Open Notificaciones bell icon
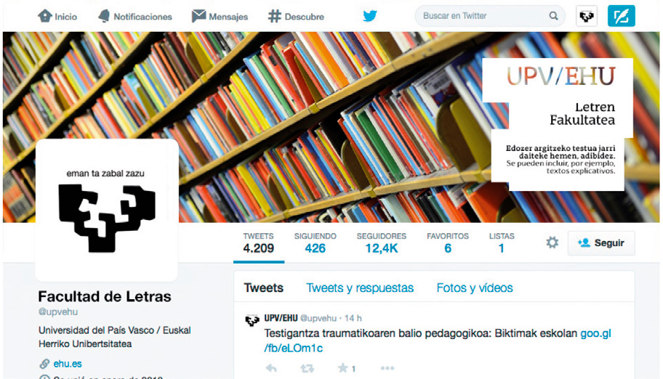This screenshot has width=663, height=379. [103, 16]
